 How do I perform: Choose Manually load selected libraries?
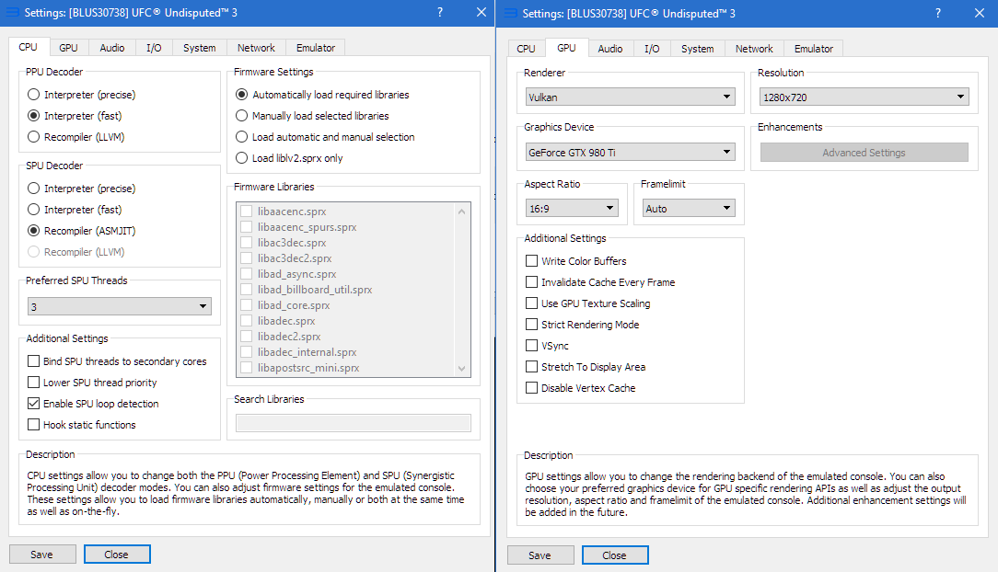[242, 116]
